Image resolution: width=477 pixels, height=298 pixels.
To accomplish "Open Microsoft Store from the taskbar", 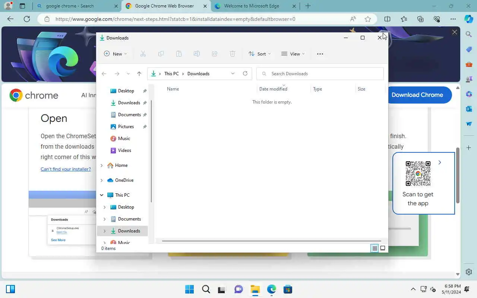I will click(x=288, y=289).
